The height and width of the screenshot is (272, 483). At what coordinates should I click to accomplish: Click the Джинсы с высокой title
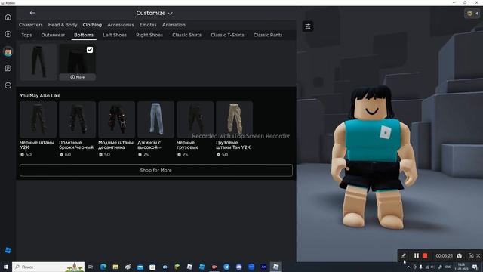149,145
